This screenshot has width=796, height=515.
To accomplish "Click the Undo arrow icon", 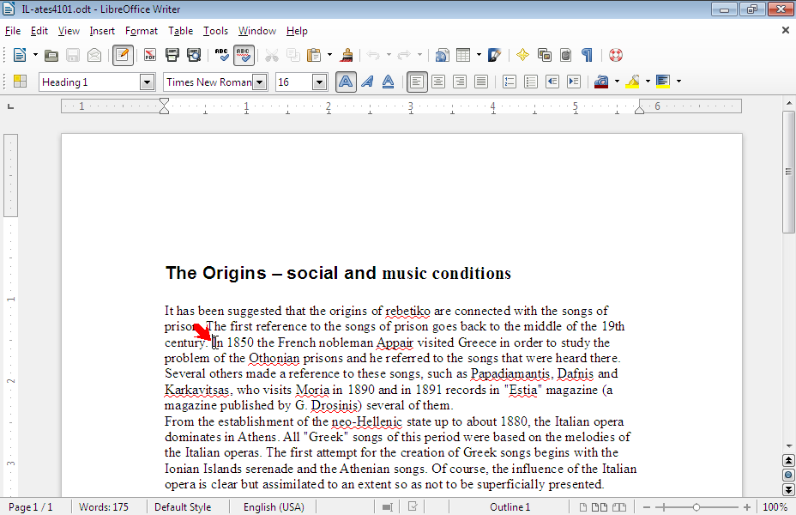I will pos(373,55).
